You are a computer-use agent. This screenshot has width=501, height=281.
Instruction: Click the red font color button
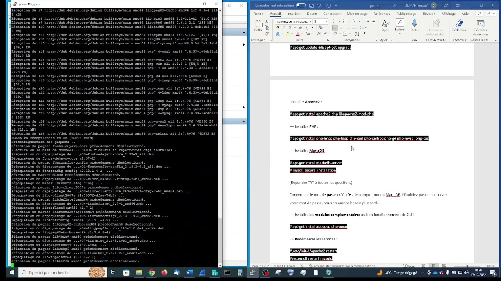297,34
